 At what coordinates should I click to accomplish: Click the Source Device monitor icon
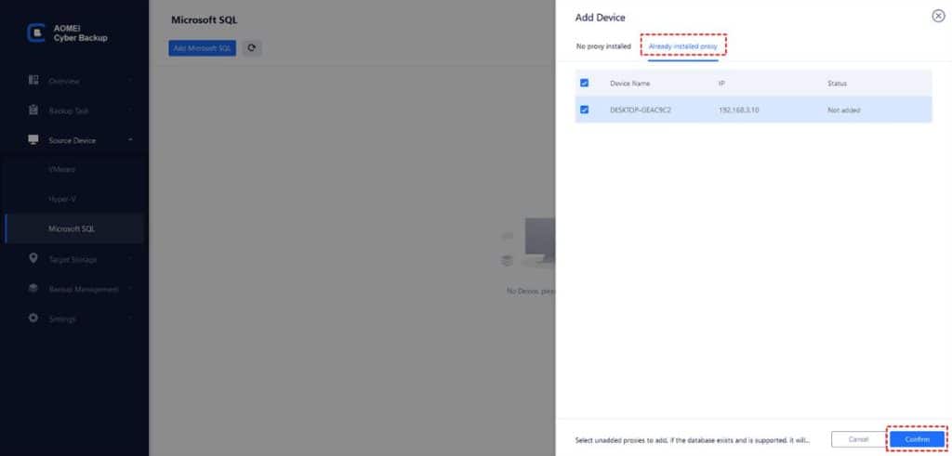(33, 140)
